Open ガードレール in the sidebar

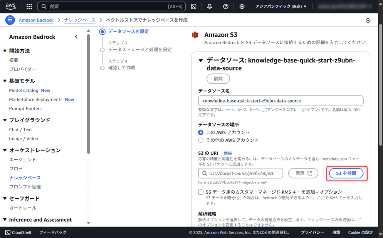click(x=22, y=208)
